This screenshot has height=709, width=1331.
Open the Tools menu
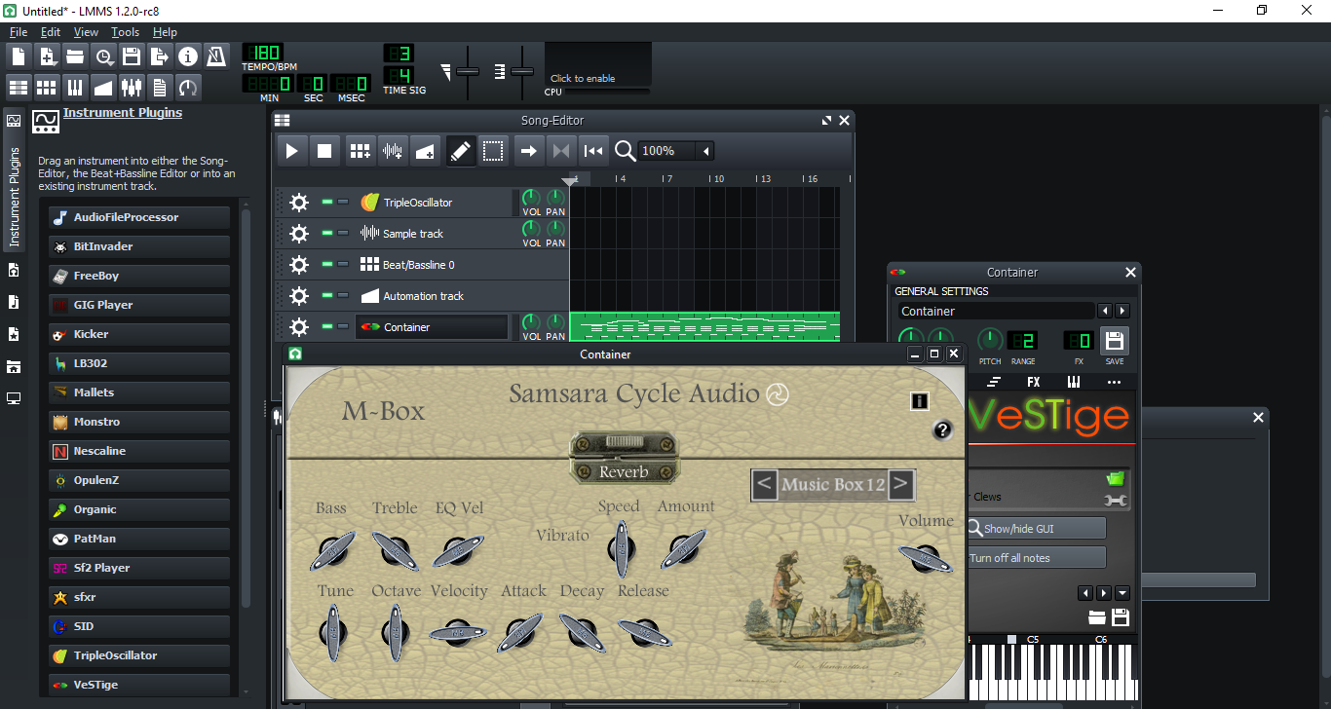click(x=126, y=32)
